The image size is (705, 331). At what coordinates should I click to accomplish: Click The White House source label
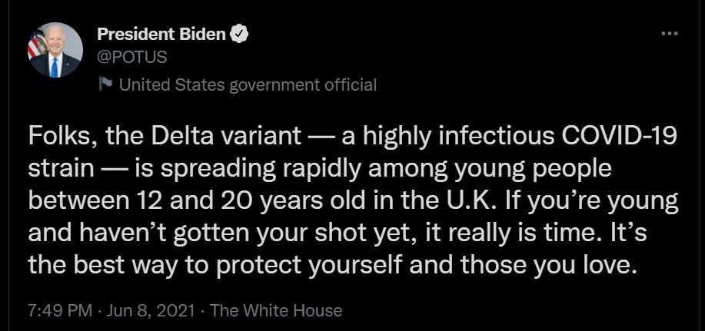pyautogui.click(x=276, y=310)
